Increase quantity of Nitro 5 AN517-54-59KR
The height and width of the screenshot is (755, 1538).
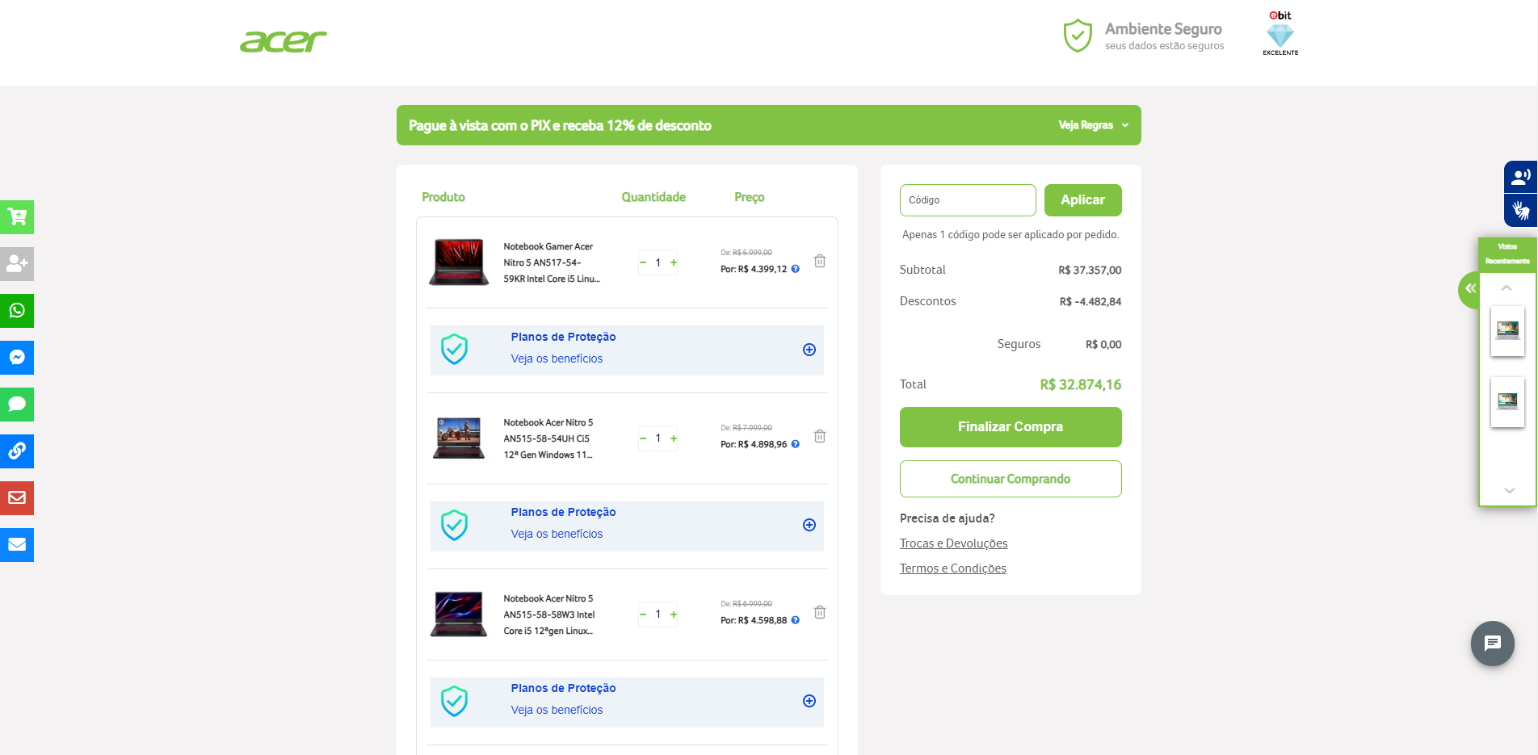click(674, 262)
